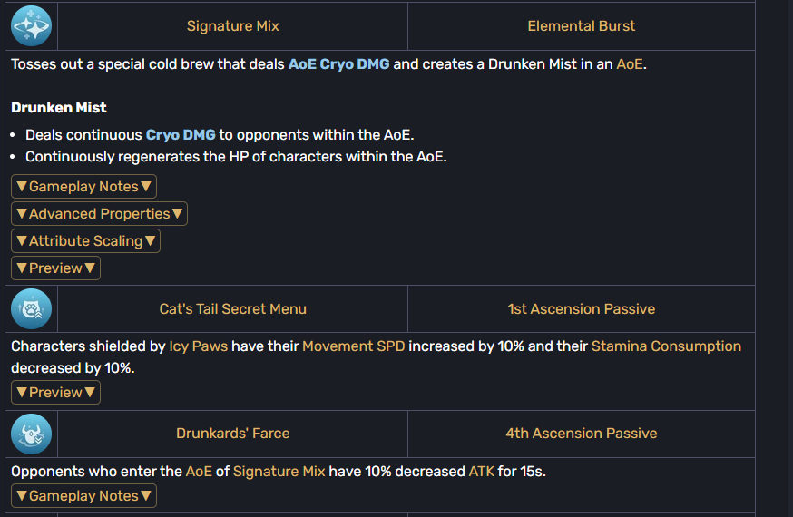Open the 4th Ascension Passive link
793x517 pixels.
[581, 434]
